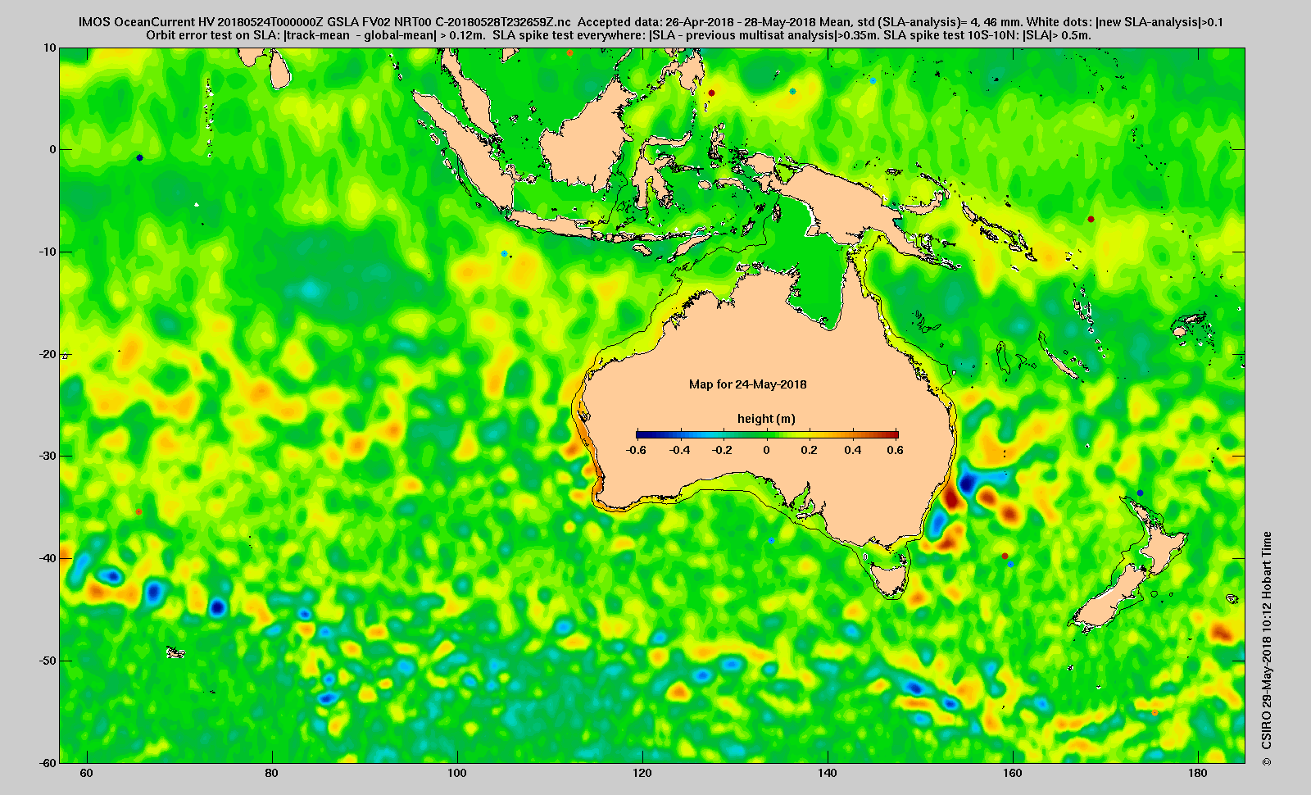Image resolution: width=1311 pixels, height=795 pixels.
Task: Click the 'SLA spike test everywhere' text
Action: click(x=569, y=35)
